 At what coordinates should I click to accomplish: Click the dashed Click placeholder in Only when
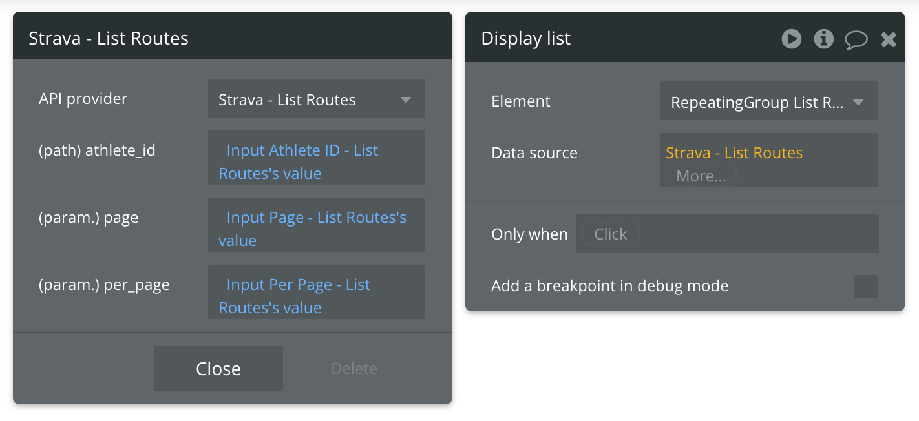(x=610, y=234)
